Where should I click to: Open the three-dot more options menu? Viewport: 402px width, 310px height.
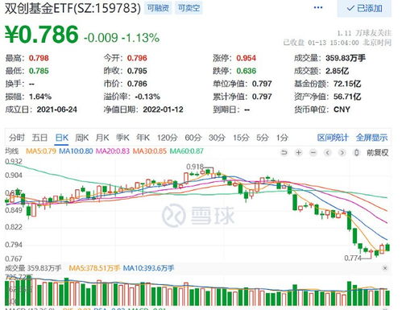(x=318, y=7)
